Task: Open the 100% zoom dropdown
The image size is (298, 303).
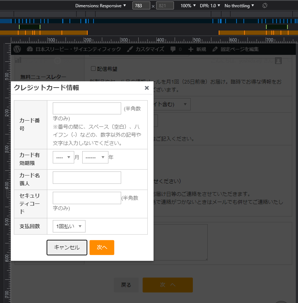Action: [x=188, y=5]
